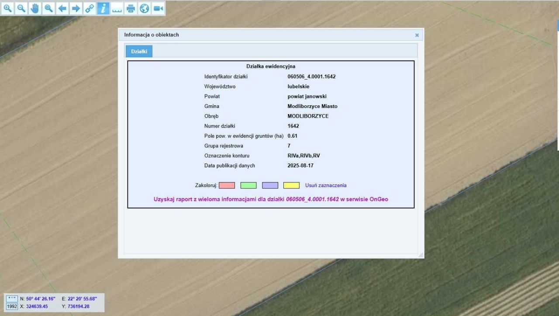Click the contour value RIVa,RIVb,RV
This screenshot has height=316, width=559.
304,156
